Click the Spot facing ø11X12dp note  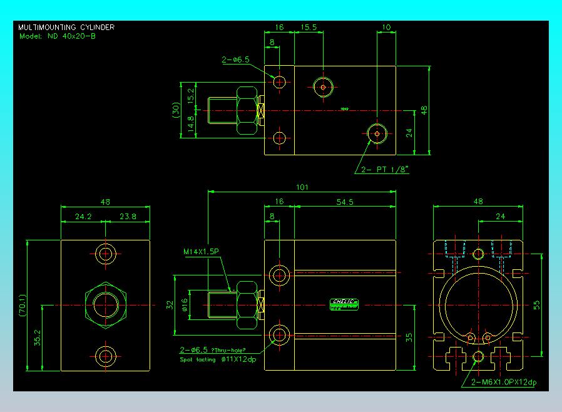click(x=218, y=359)
